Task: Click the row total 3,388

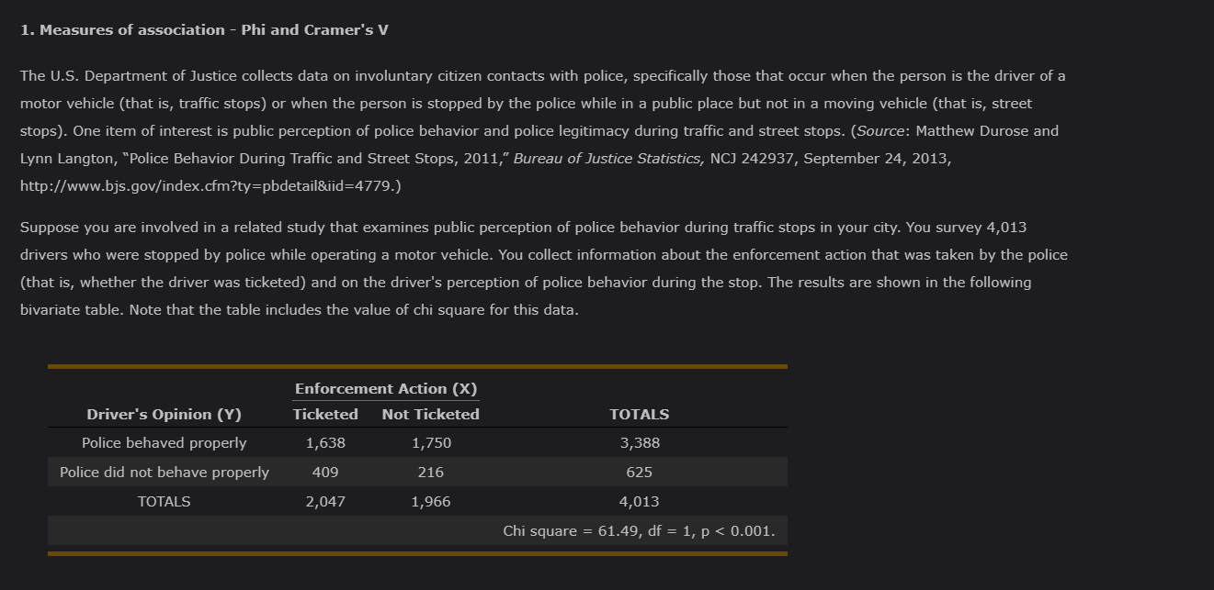Action: point(640,443)
